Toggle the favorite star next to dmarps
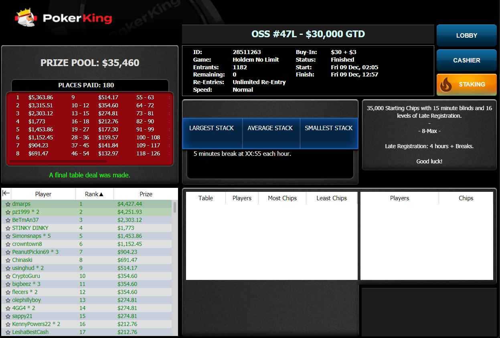Viewport: 500px width, 338px height. (8, 204)
